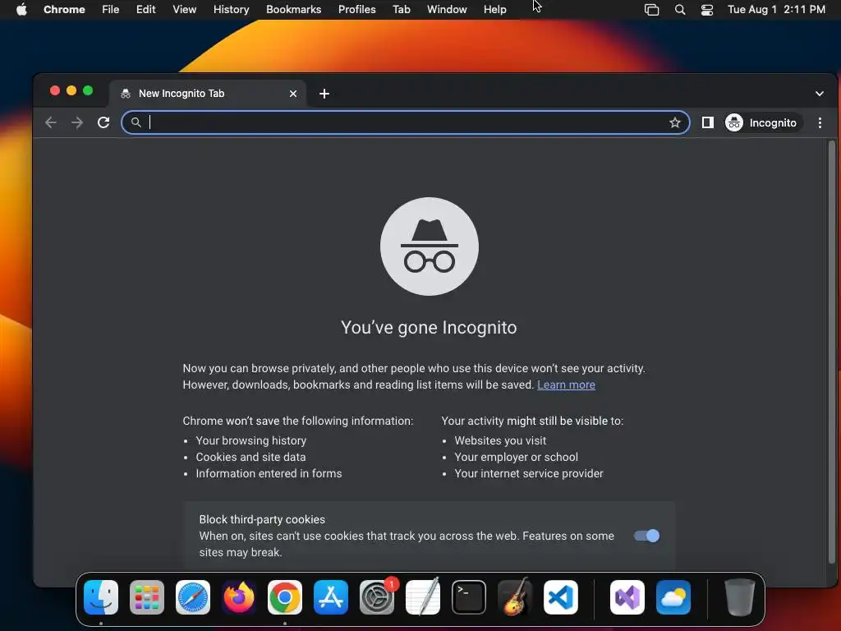
Task: Expand the tab search chevron
Action: (x=819, y=94)
